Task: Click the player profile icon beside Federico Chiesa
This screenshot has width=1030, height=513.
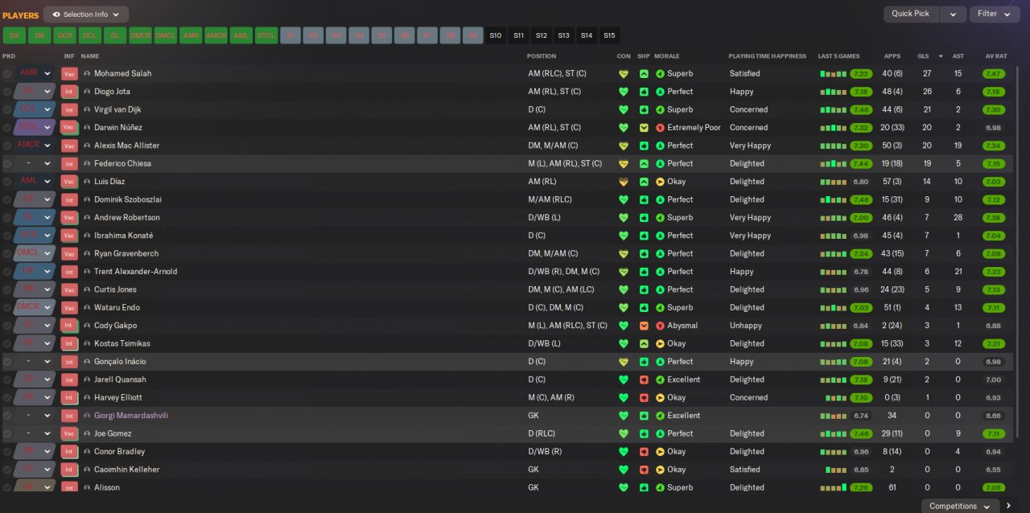Action: click(x=87, y=163)
